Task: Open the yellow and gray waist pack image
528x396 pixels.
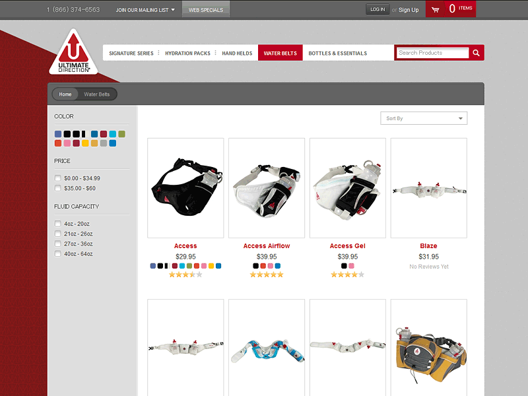Action: click(428, 348)
